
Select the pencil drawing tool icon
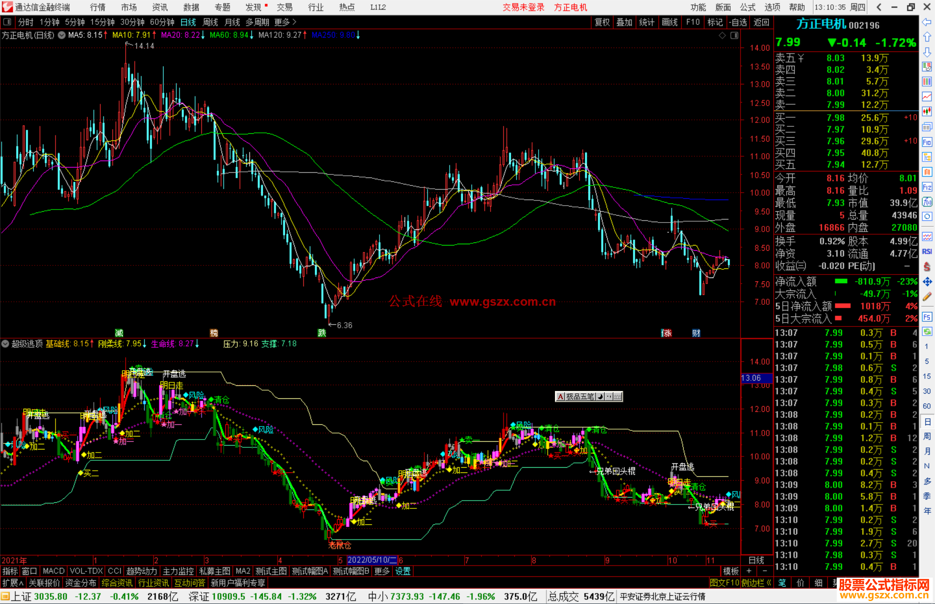(x=927, y=297)
